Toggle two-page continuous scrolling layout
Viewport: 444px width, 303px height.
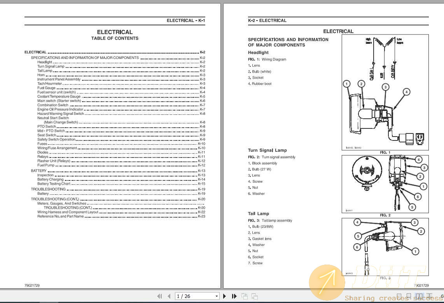(x=429, y=296)
